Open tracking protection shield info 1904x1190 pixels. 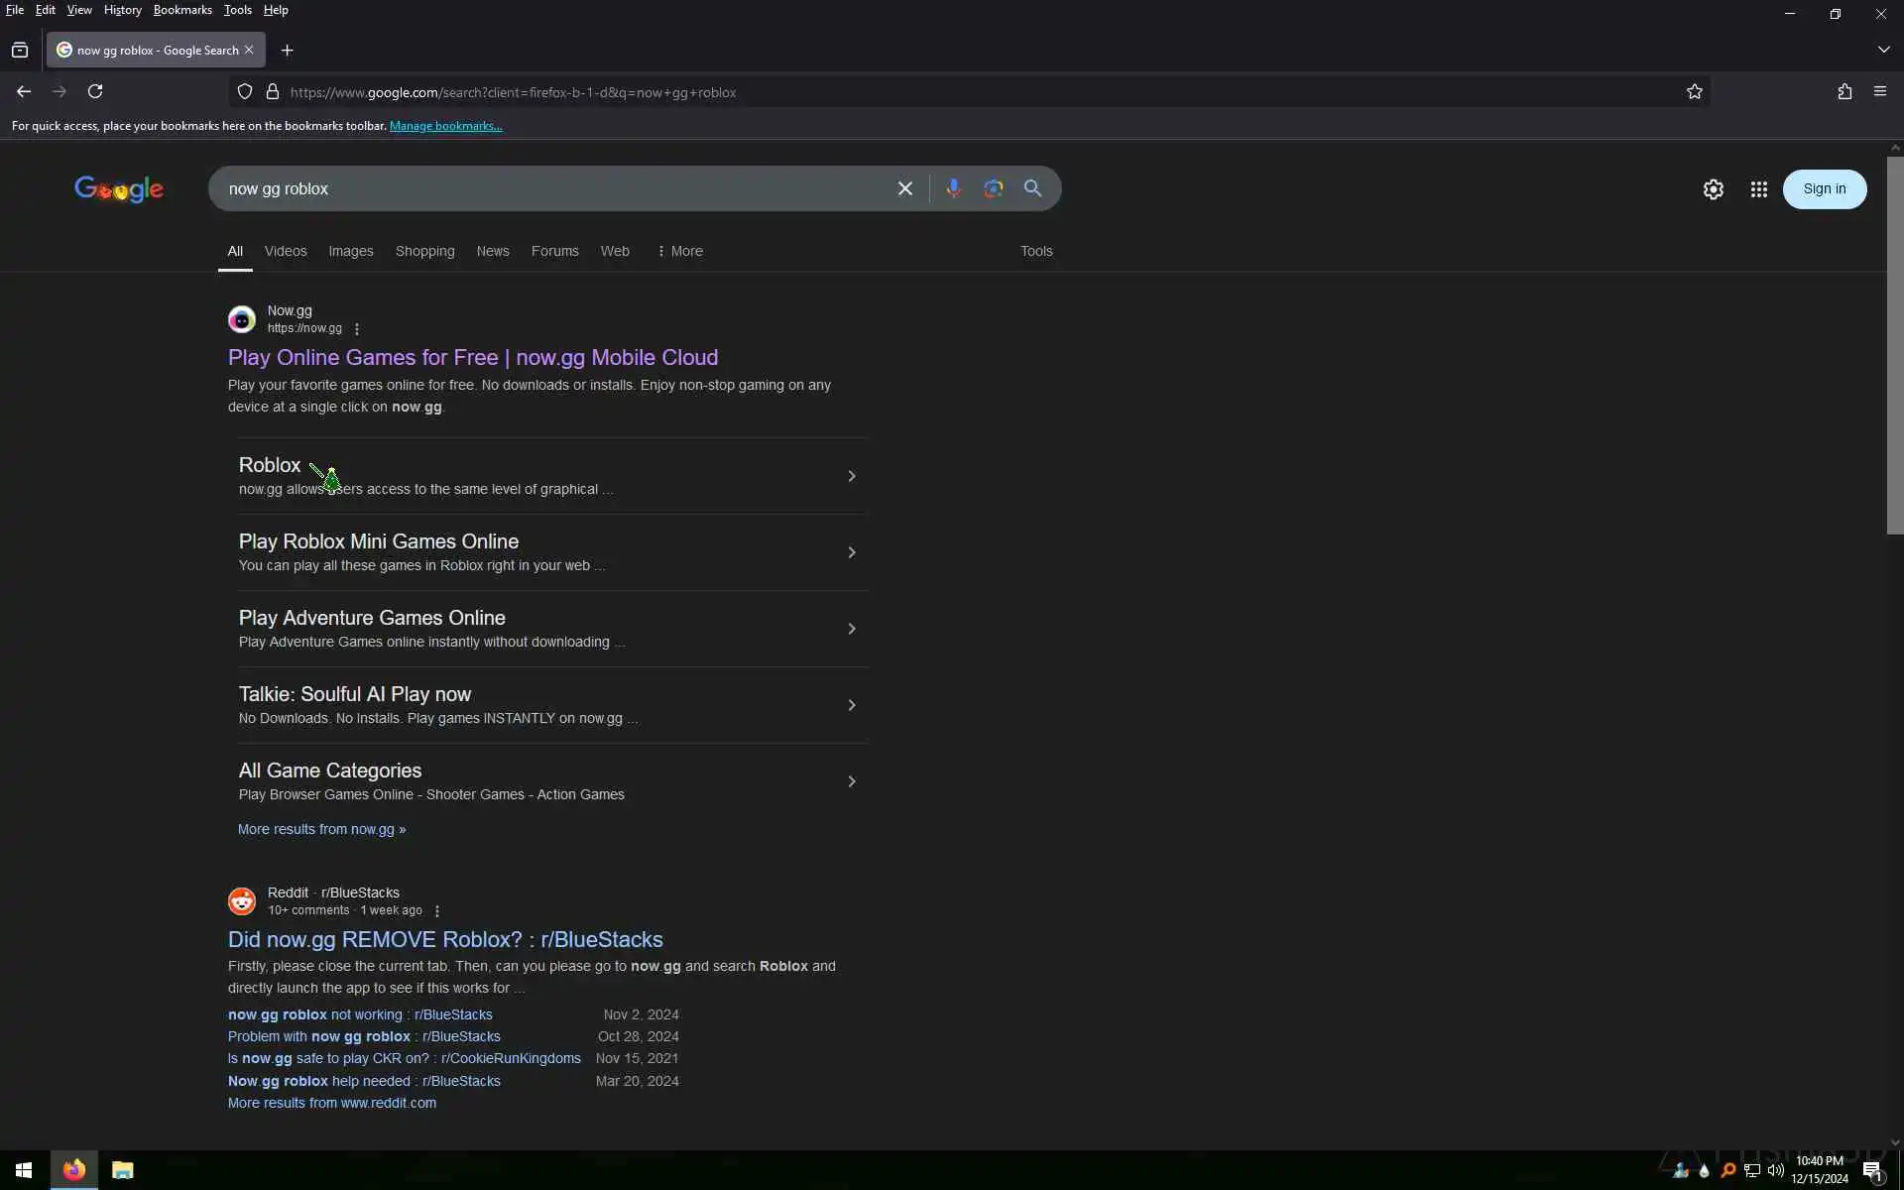245,92
